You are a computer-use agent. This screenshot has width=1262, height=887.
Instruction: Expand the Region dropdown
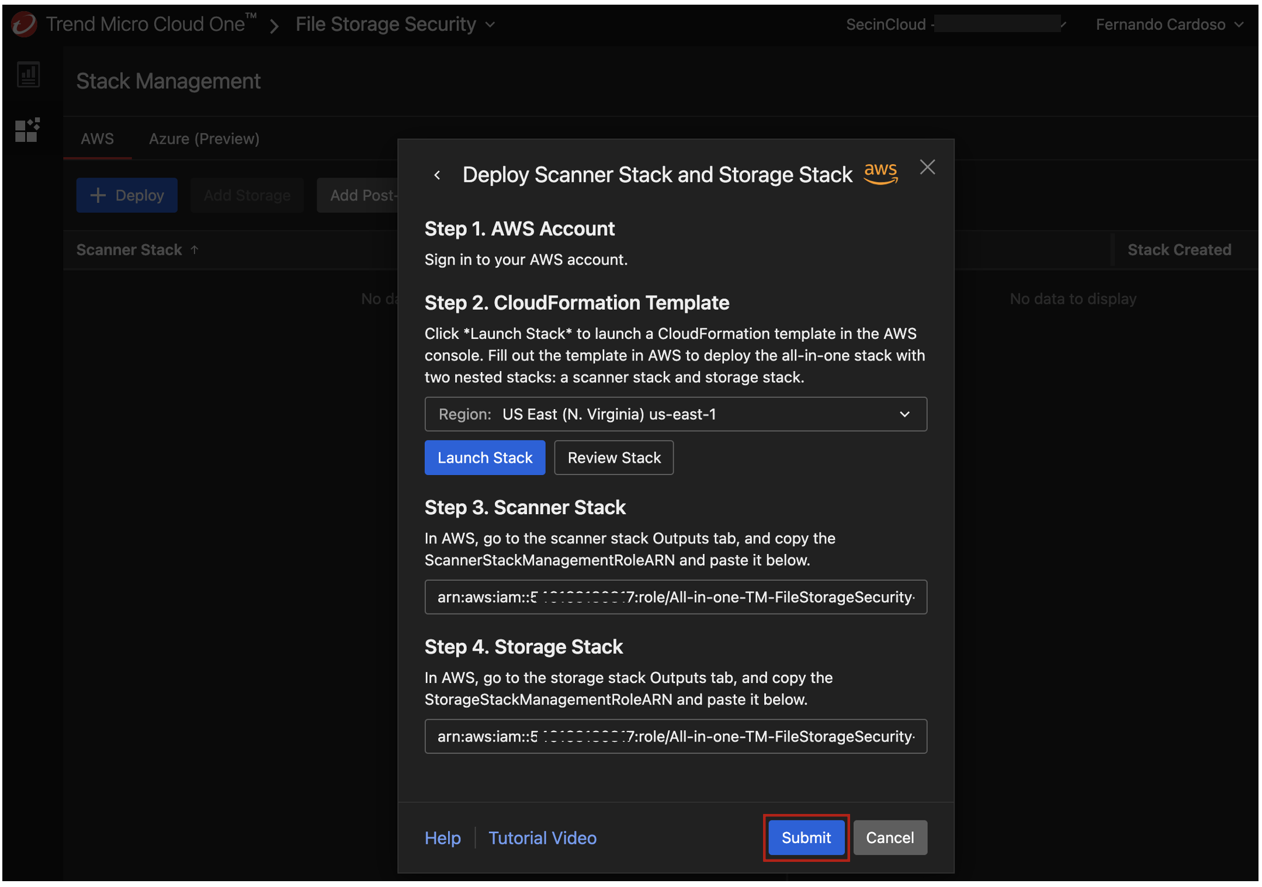675,414
